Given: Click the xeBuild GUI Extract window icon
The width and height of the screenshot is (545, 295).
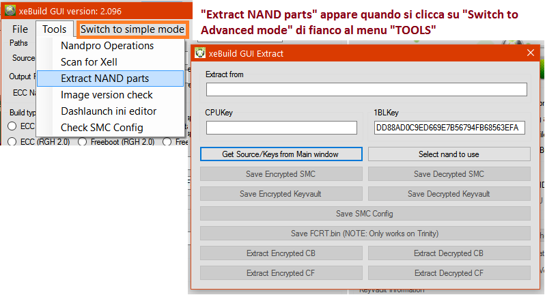Looking at the screenshot, I should pos(200,53).
